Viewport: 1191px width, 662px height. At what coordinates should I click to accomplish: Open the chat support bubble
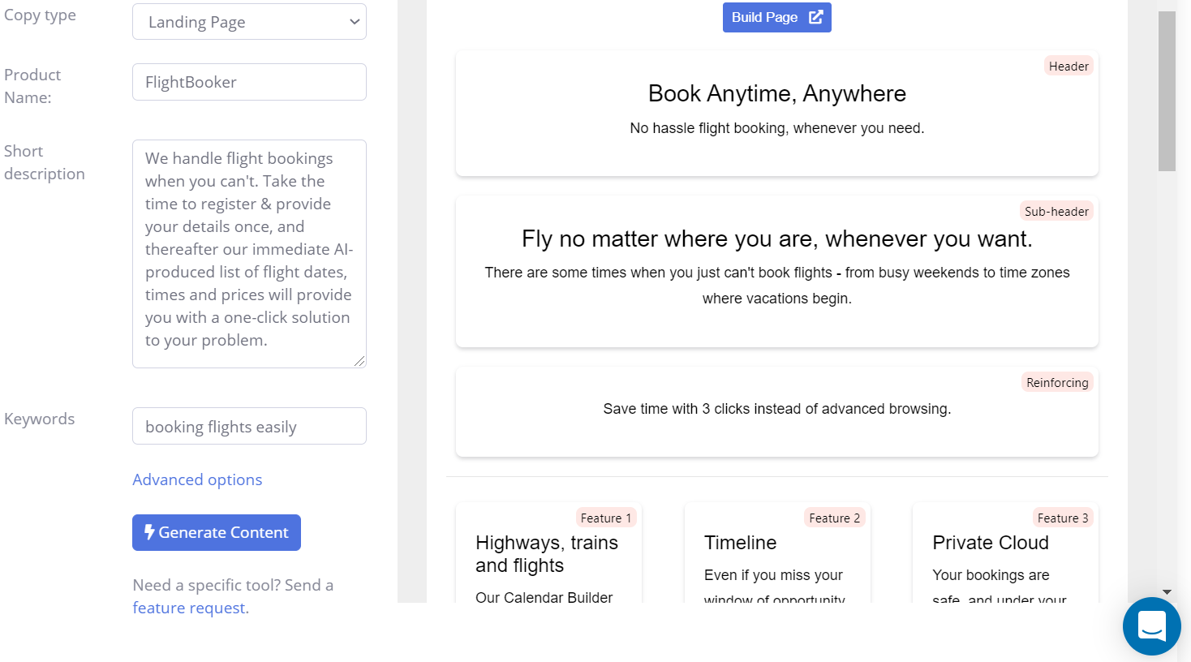[1151, 626]
